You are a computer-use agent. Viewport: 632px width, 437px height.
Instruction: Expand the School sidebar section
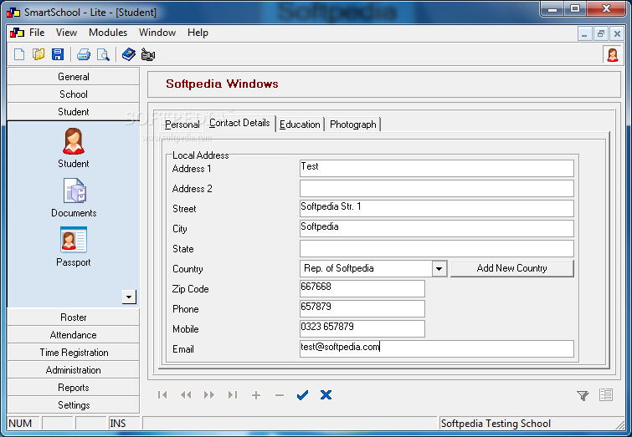click(x=74, y=94)
